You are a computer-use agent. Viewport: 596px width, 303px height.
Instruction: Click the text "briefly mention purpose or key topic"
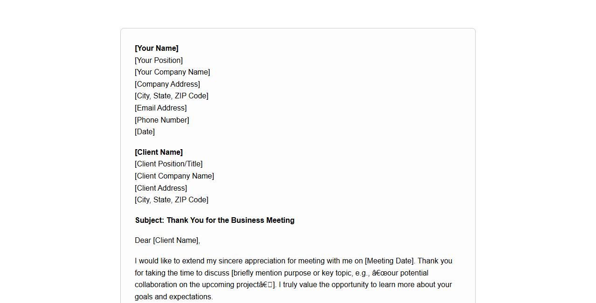[291, 273]
